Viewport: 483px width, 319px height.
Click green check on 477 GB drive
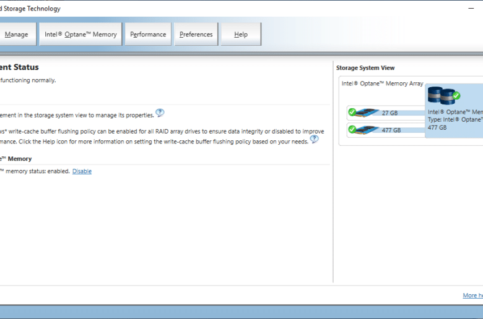[352, 129]
